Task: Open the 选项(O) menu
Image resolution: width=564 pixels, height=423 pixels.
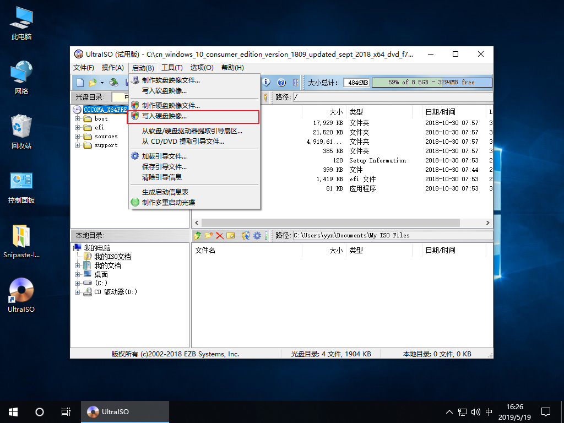Action: 202,68
